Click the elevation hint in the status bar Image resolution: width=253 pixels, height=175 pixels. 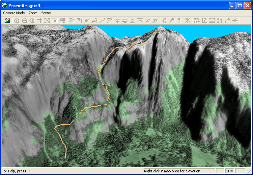[172, 171]
